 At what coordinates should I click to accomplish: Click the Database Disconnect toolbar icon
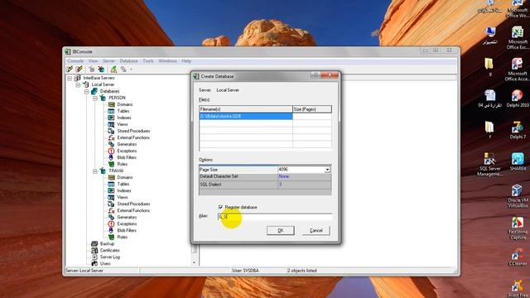[x=101, y=70]
